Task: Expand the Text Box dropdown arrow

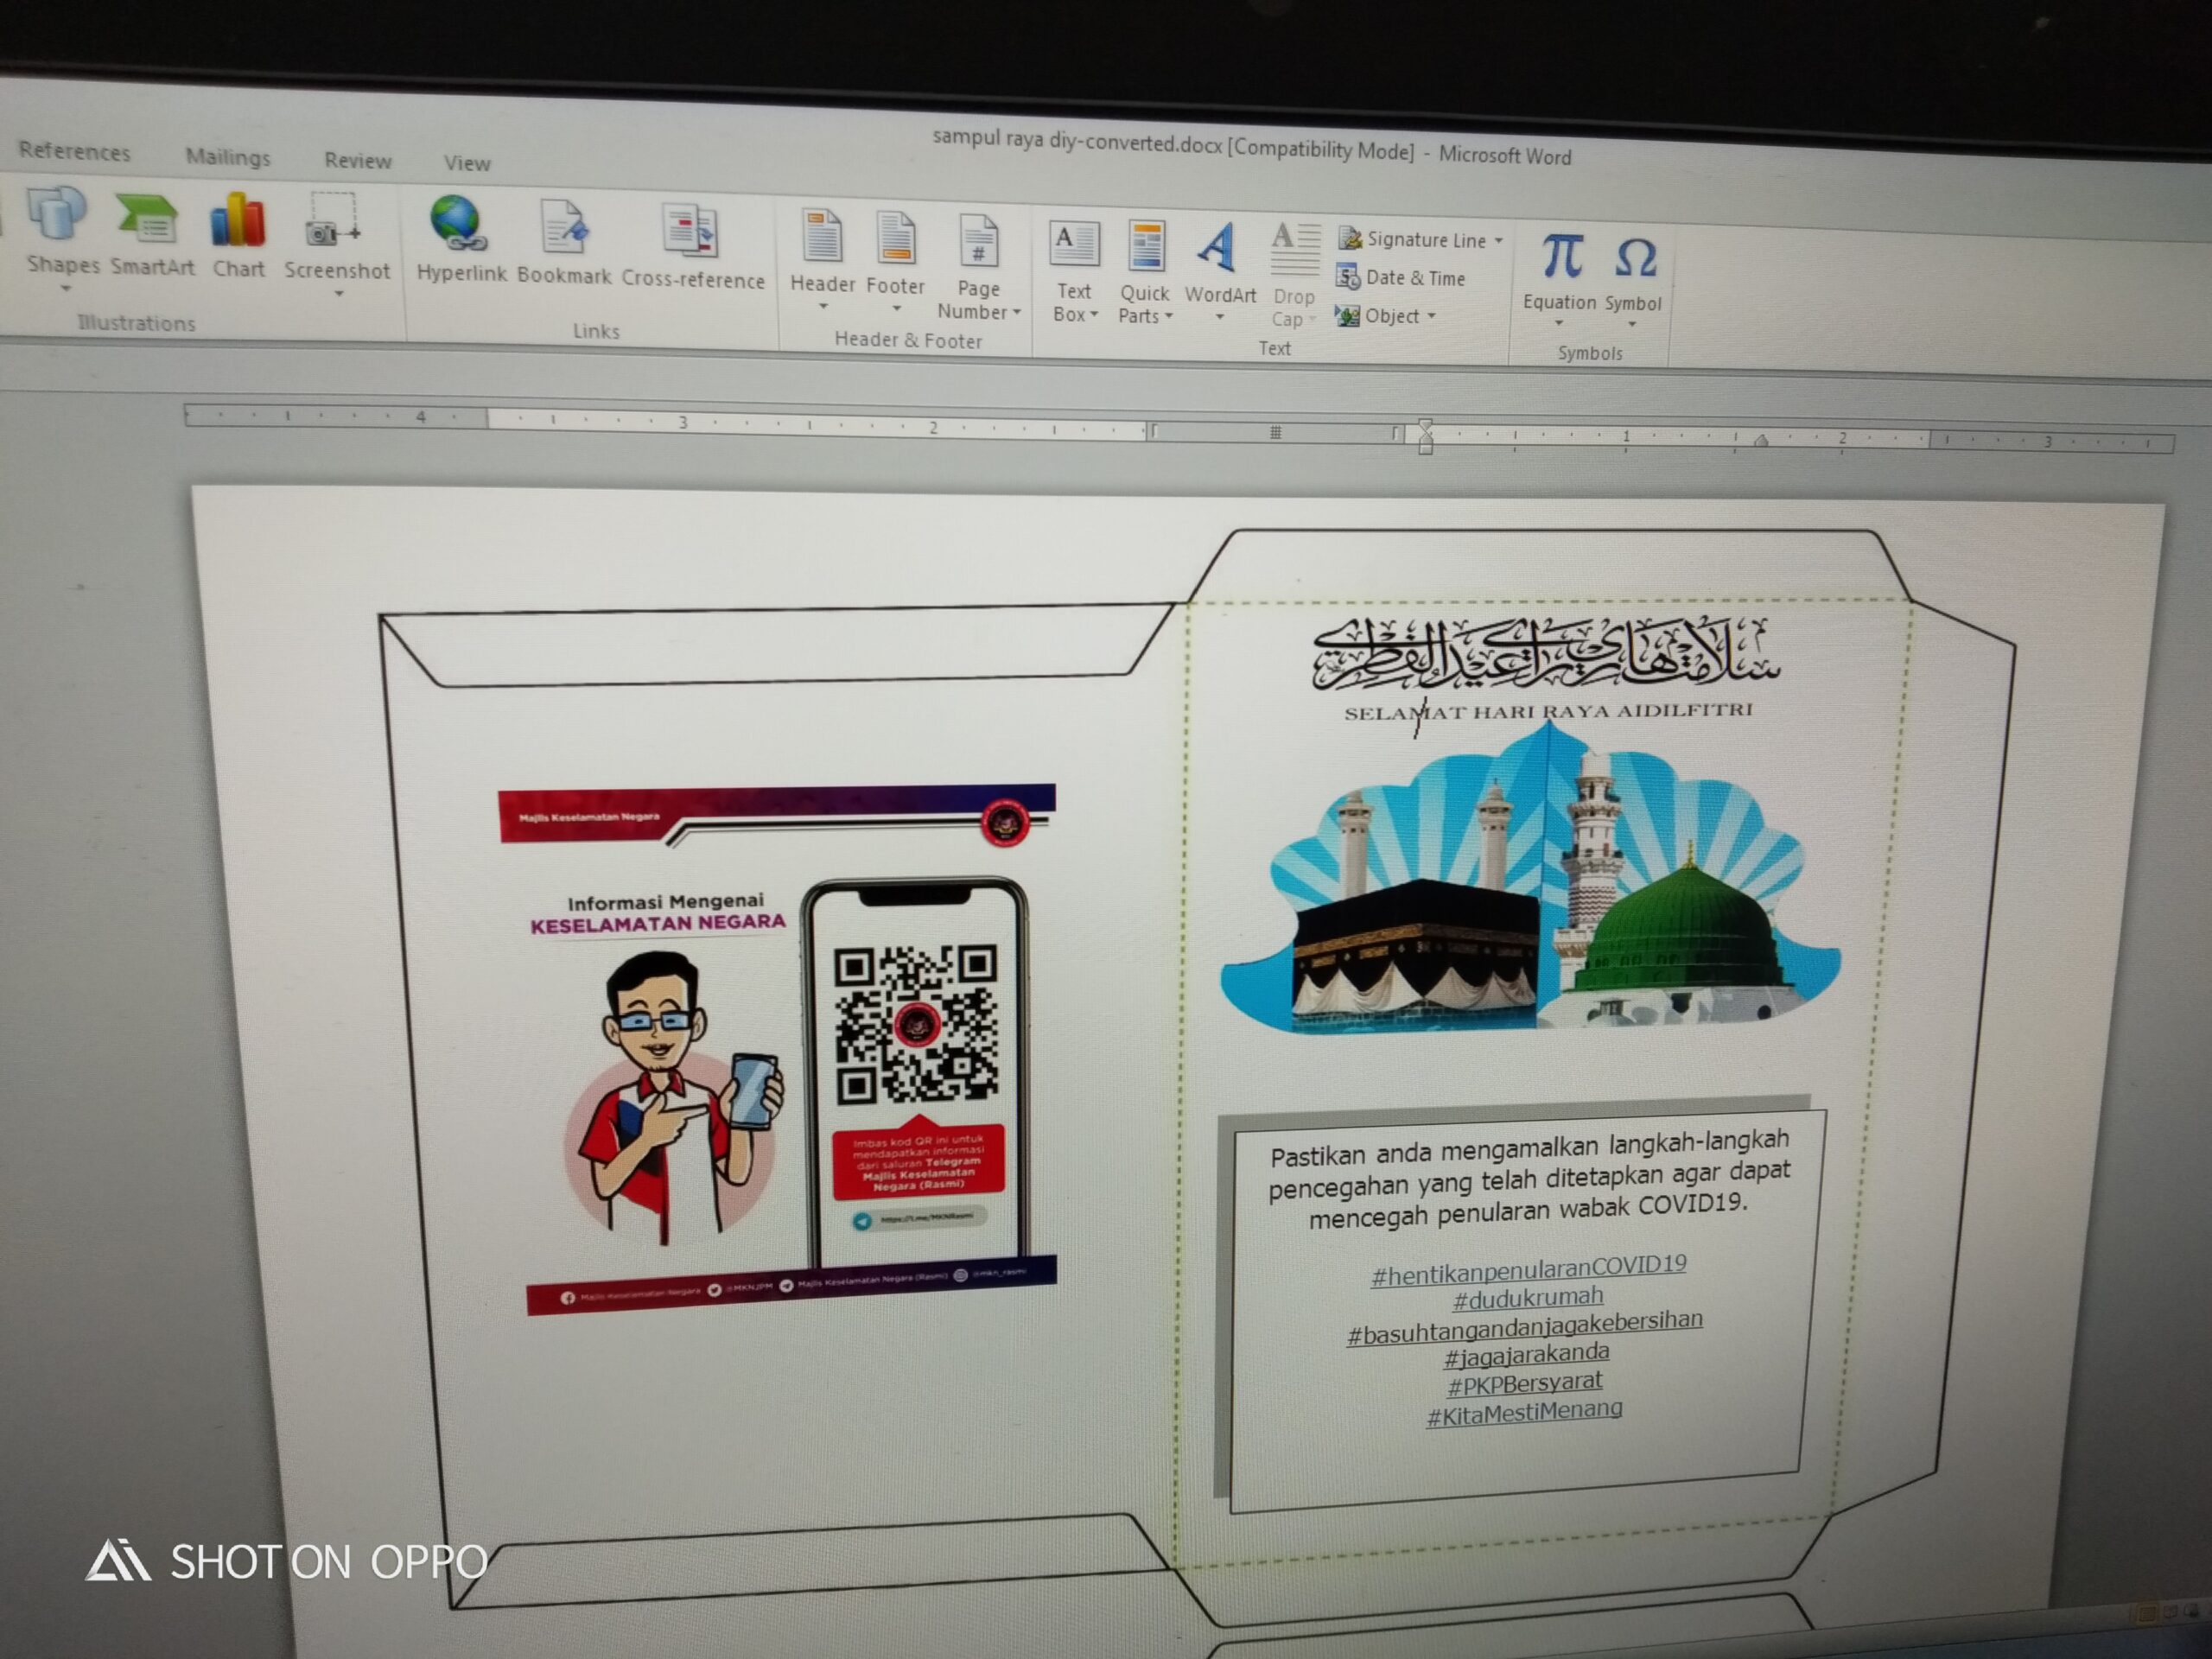Action: point(1094,315)
